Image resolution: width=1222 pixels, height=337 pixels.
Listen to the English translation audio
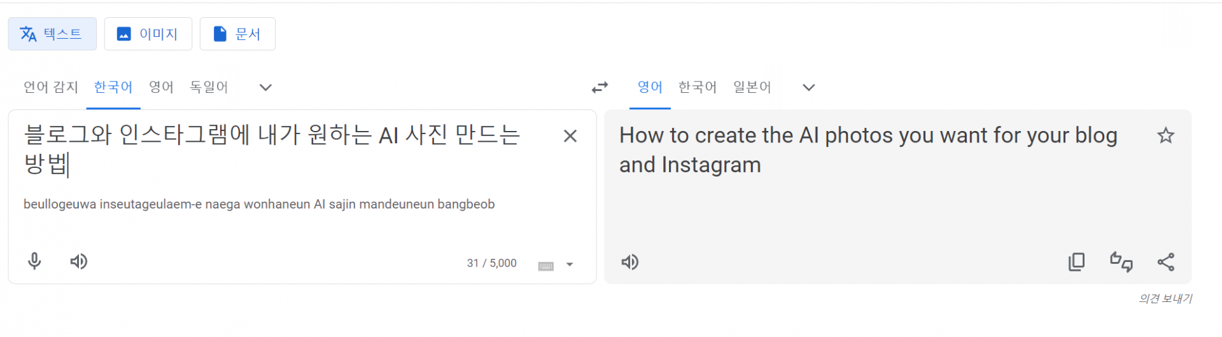629,262
